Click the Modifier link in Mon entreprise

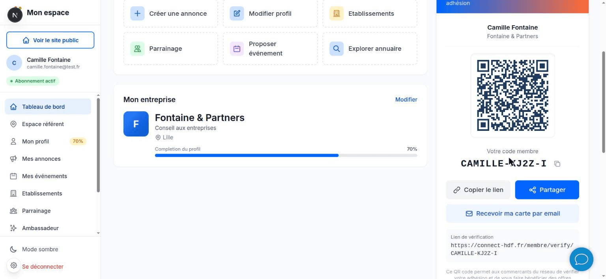point(406,100)
